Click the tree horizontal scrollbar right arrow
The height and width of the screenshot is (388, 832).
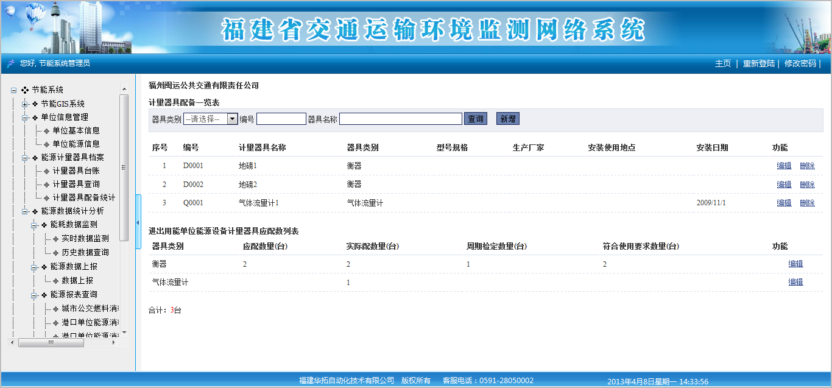click(x=114, y=342)
